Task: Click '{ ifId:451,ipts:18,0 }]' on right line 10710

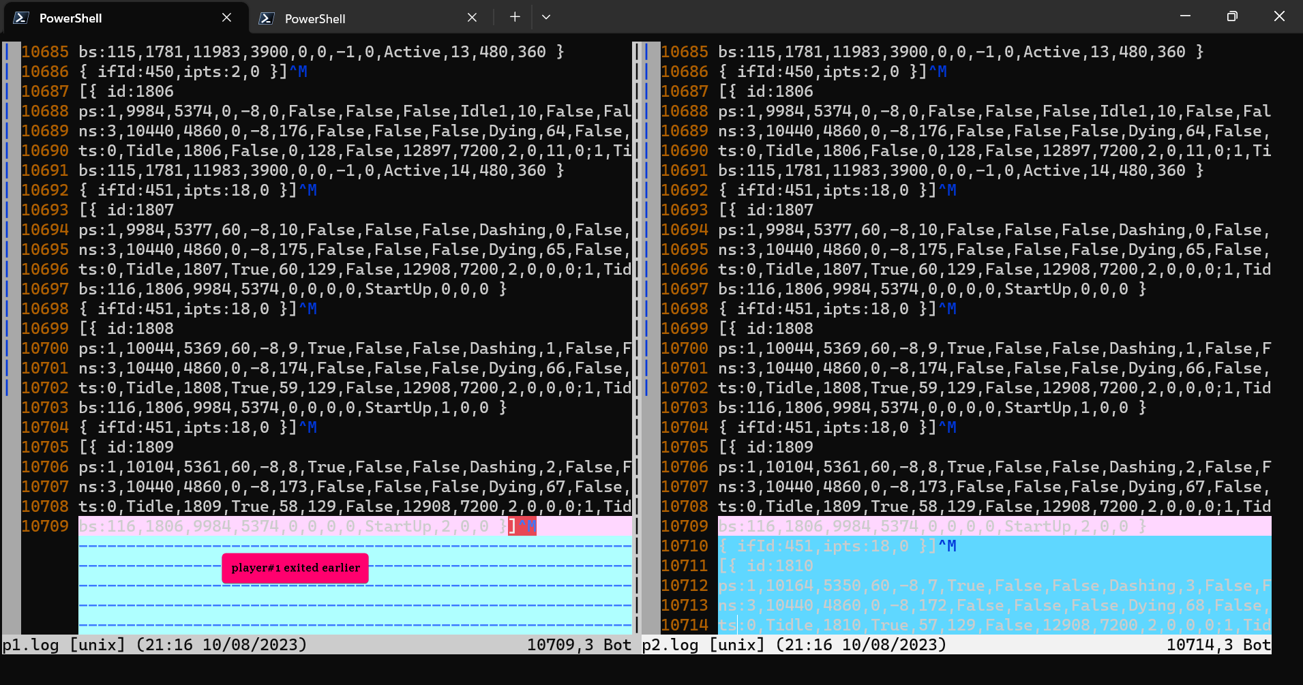Action: pyautogui.click(x=828, y=546)
